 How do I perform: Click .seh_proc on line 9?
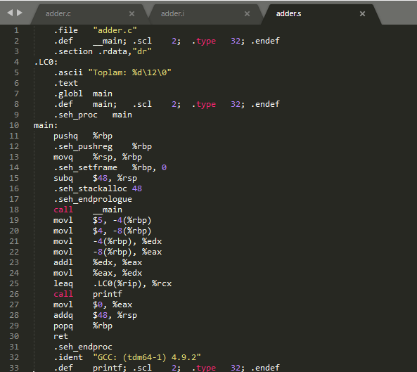point(76,115)
